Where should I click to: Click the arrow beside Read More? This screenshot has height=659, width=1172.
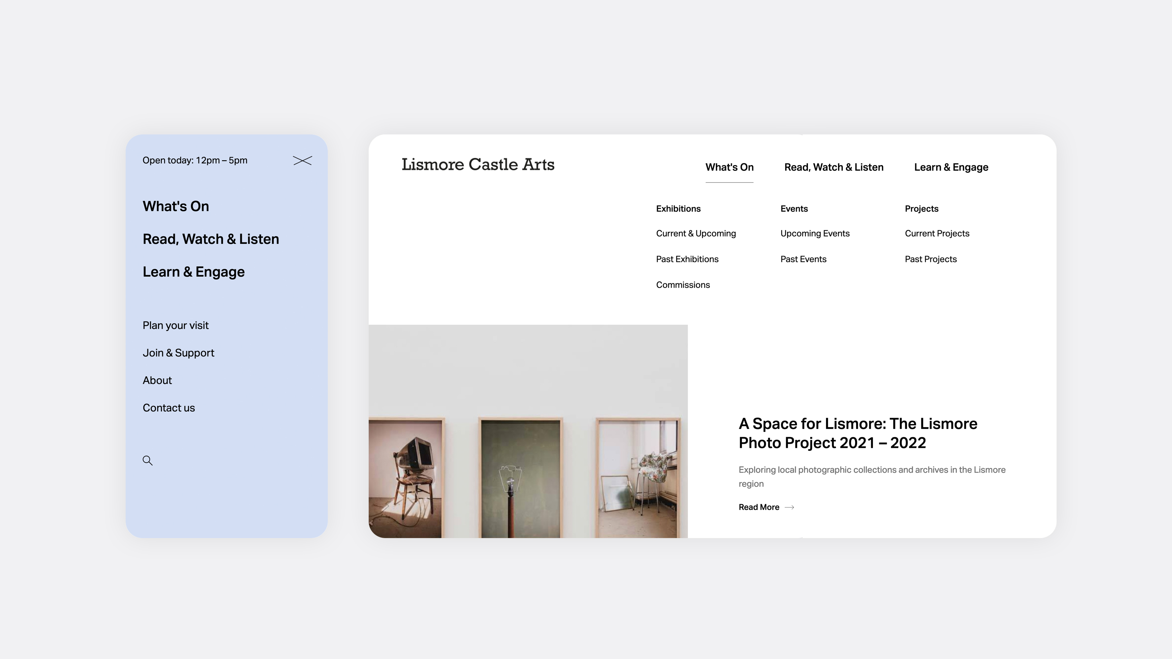point(789,507)
